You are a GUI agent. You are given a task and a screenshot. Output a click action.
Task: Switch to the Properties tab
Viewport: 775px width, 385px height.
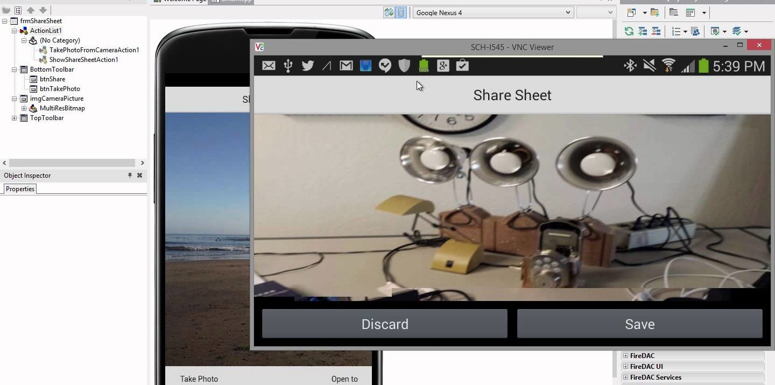tap(20, 189)
